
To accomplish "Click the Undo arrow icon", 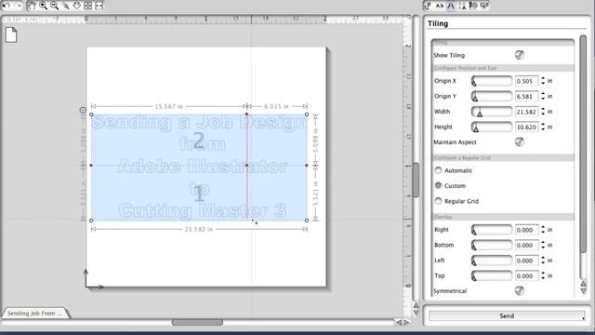I will coord(7,6).
